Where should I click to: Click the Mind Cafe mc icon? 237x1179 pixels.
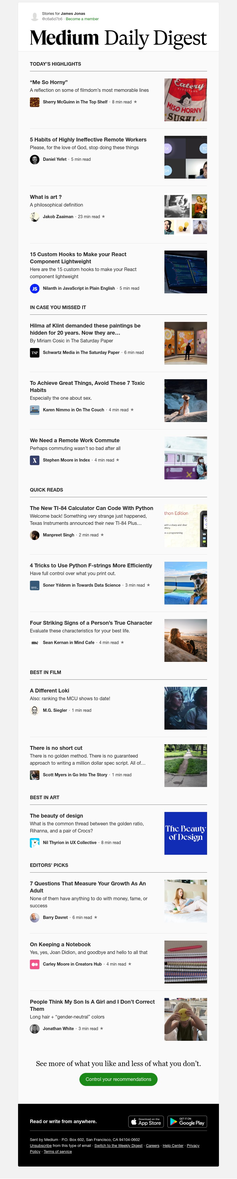35,643
